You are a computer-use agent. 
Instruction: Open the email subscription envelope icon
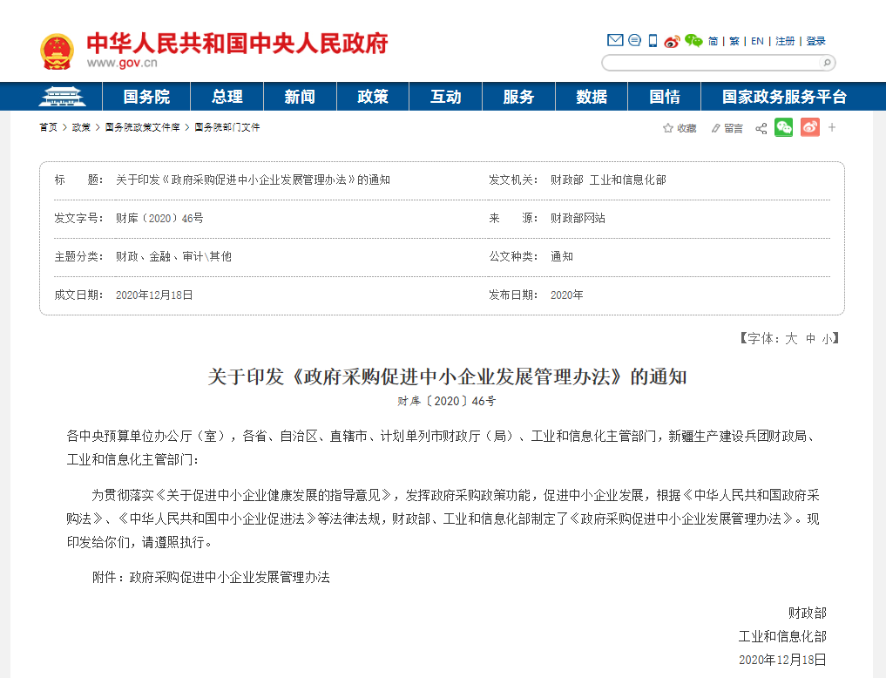point(614,40)
